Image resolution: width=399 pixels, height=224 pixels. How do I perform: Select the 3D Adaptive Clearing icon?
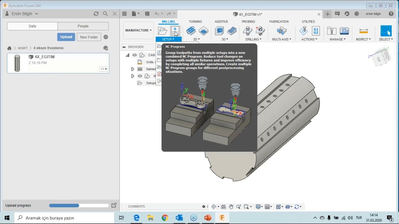pyautogui.click(x=219, y=31)
